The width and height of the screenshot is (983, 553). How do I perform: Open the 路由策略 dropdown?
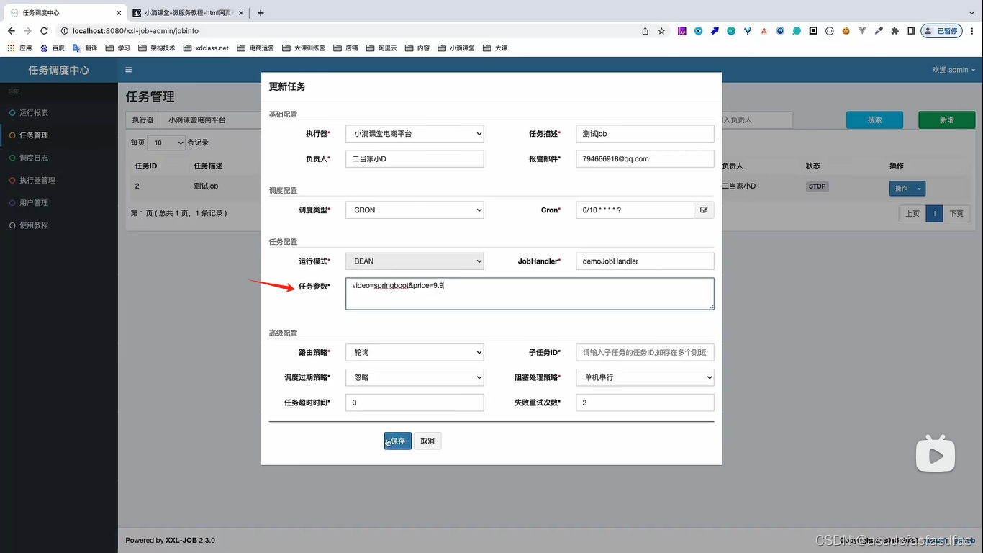point(415,353)
